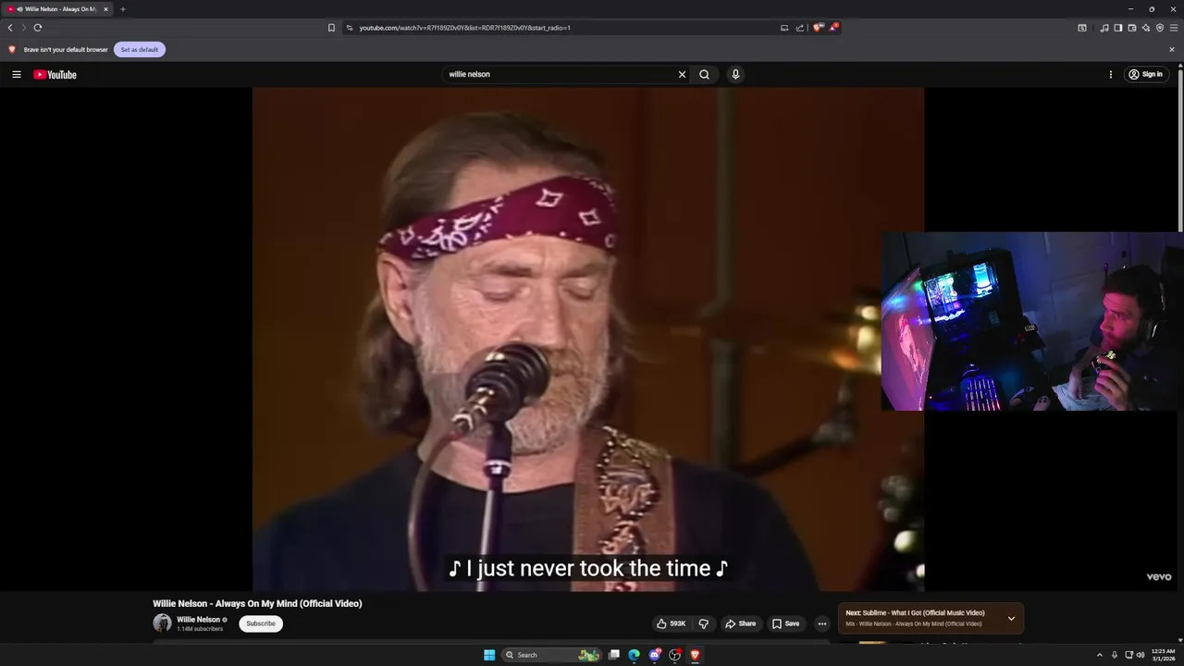Click the Brave taskbar icon
Viewport: 1184px width, 666px height.
(x=695, y=655)
